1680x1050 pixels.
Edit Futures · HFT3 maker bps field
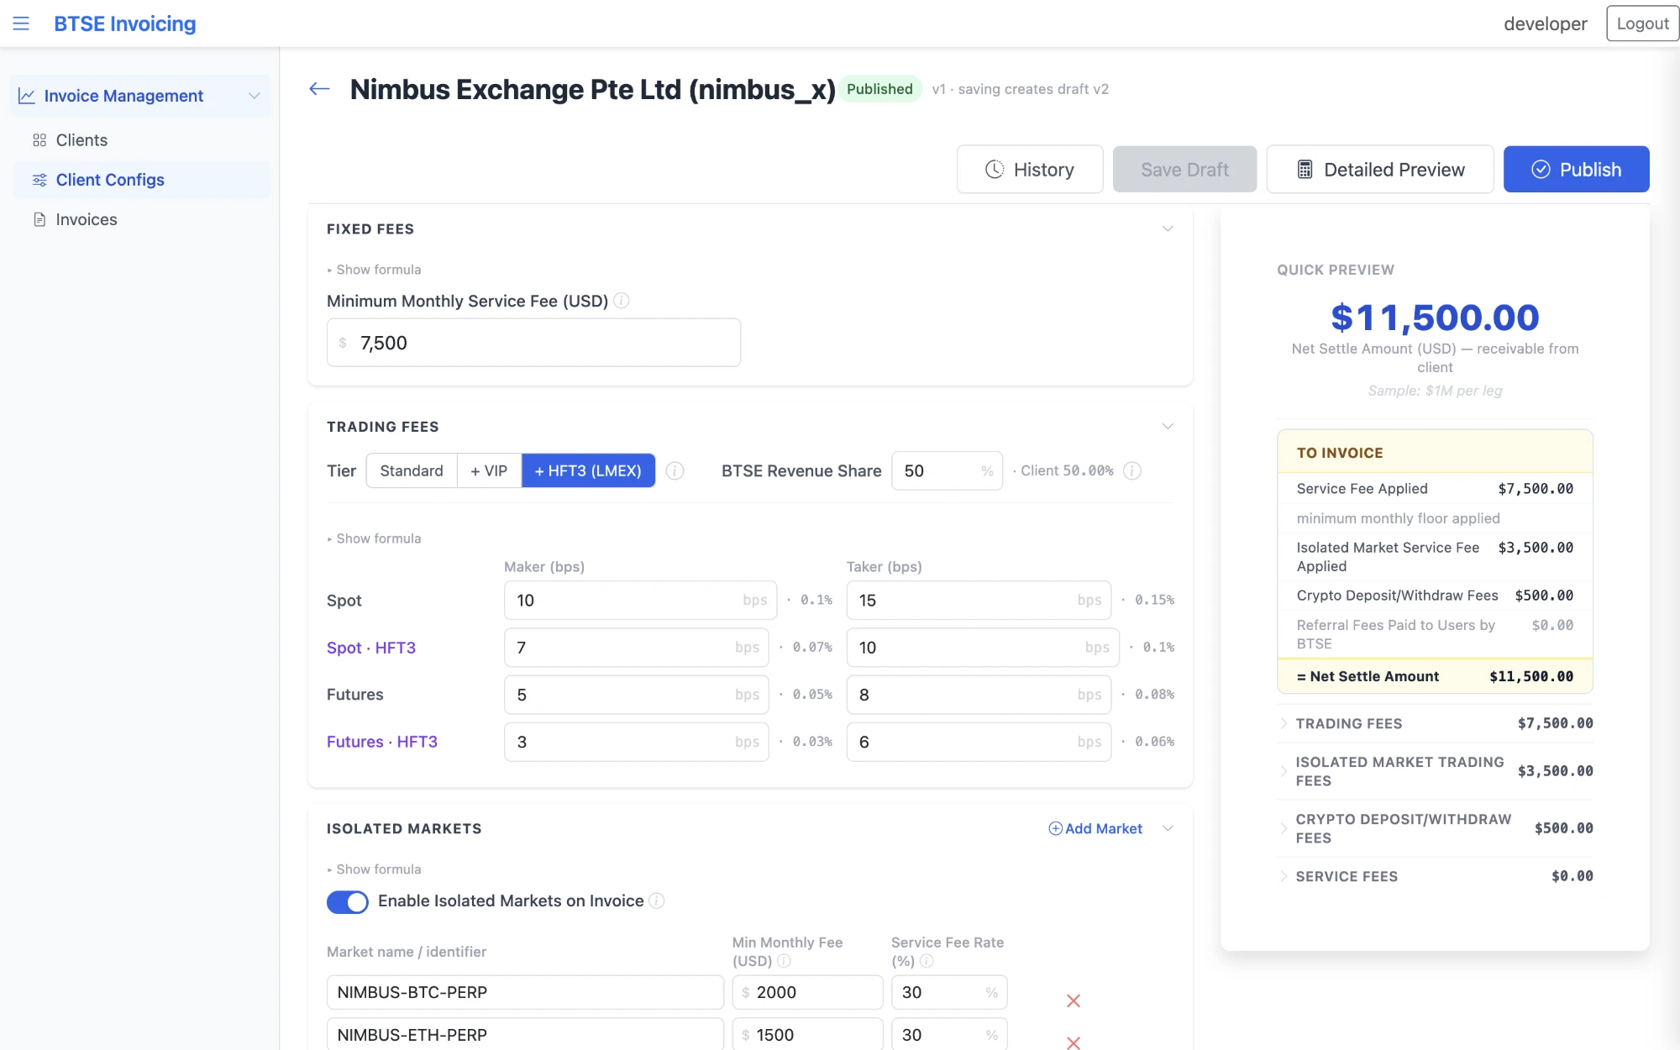coord(636,742)
